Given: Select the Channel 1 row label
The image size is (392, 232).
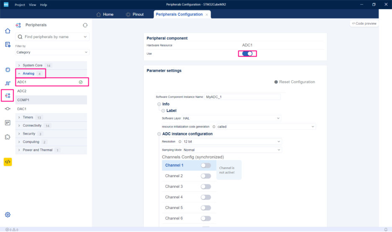Looking at the screenshot, I should (174, 166).
